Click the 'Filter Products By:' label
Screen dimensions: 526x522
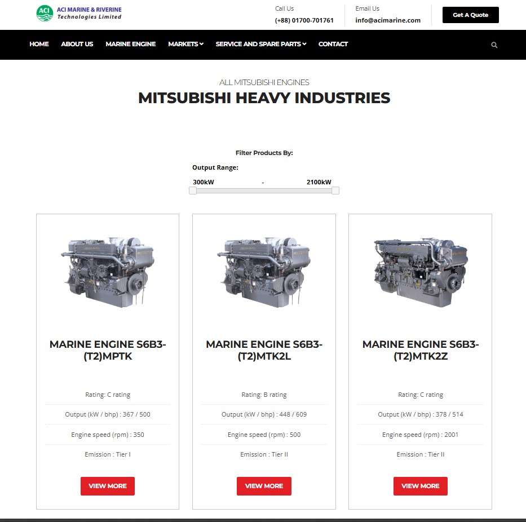pyautogui.click(x=264, y=153)
